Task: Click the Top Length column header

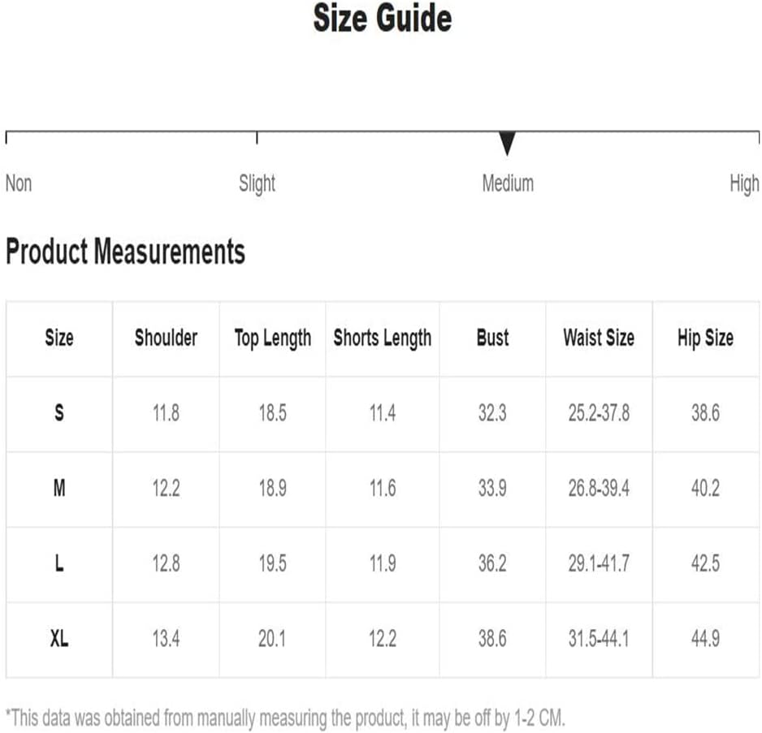Action: click(x=273, y=339)
